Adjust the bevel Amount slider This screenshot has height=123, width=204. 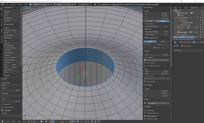11,90
